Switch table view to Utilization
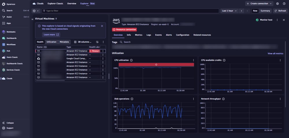The image size is (289, 138). tap(51, 42)
